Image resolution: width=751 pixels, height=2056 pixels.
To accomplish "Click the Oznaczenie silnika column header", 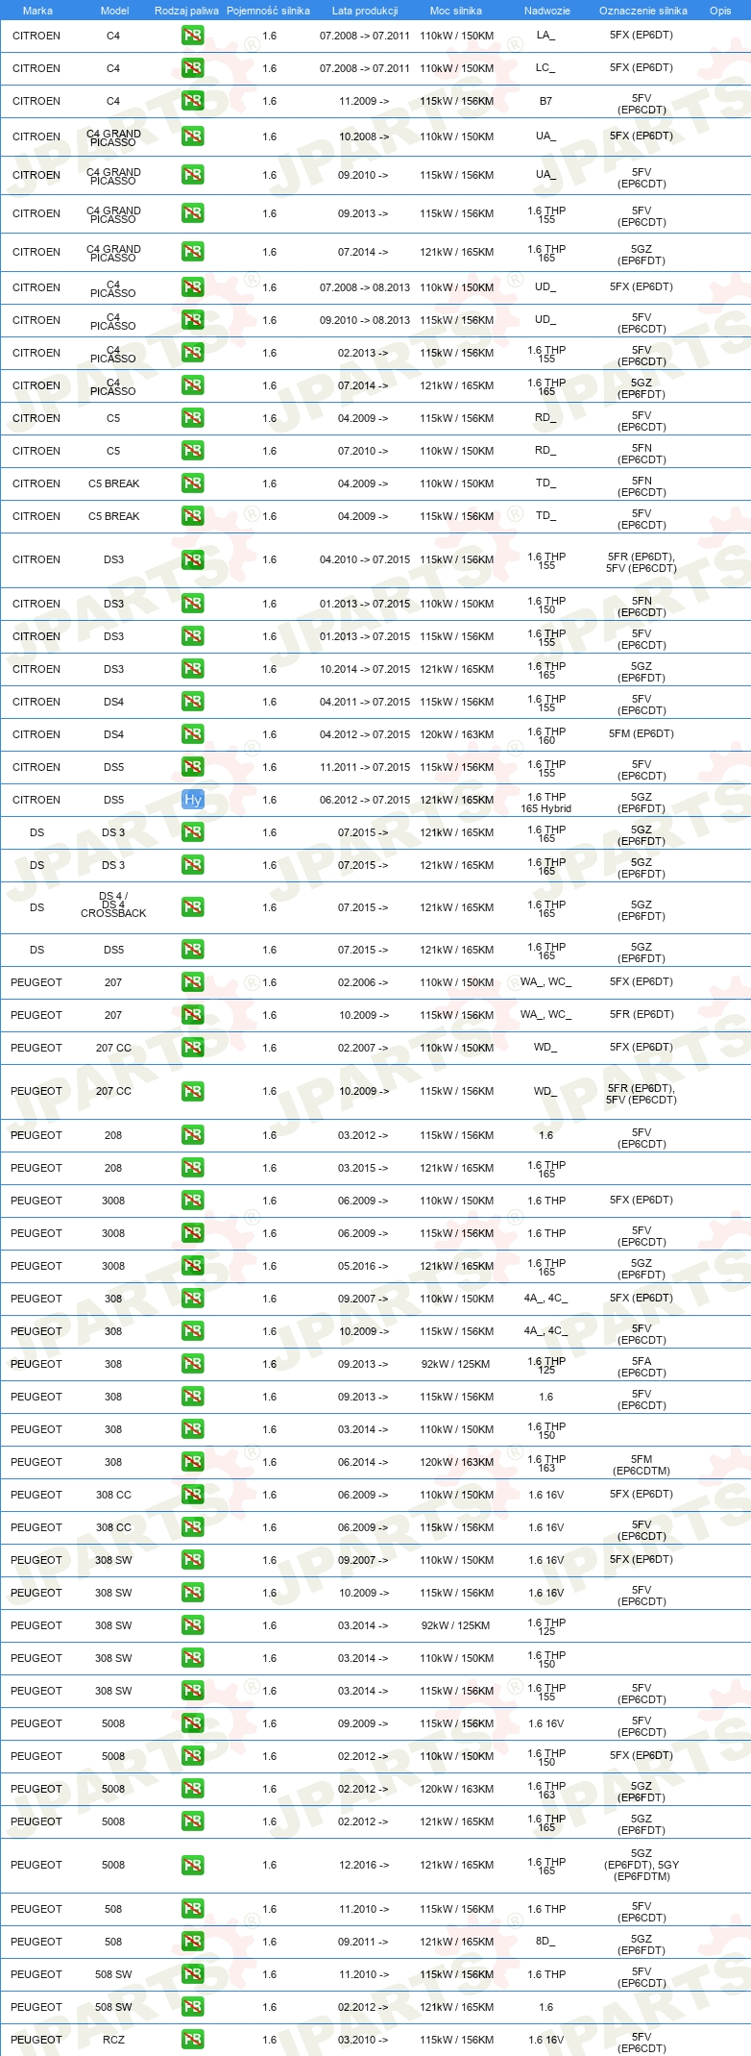I will click(x=643, y=11).
